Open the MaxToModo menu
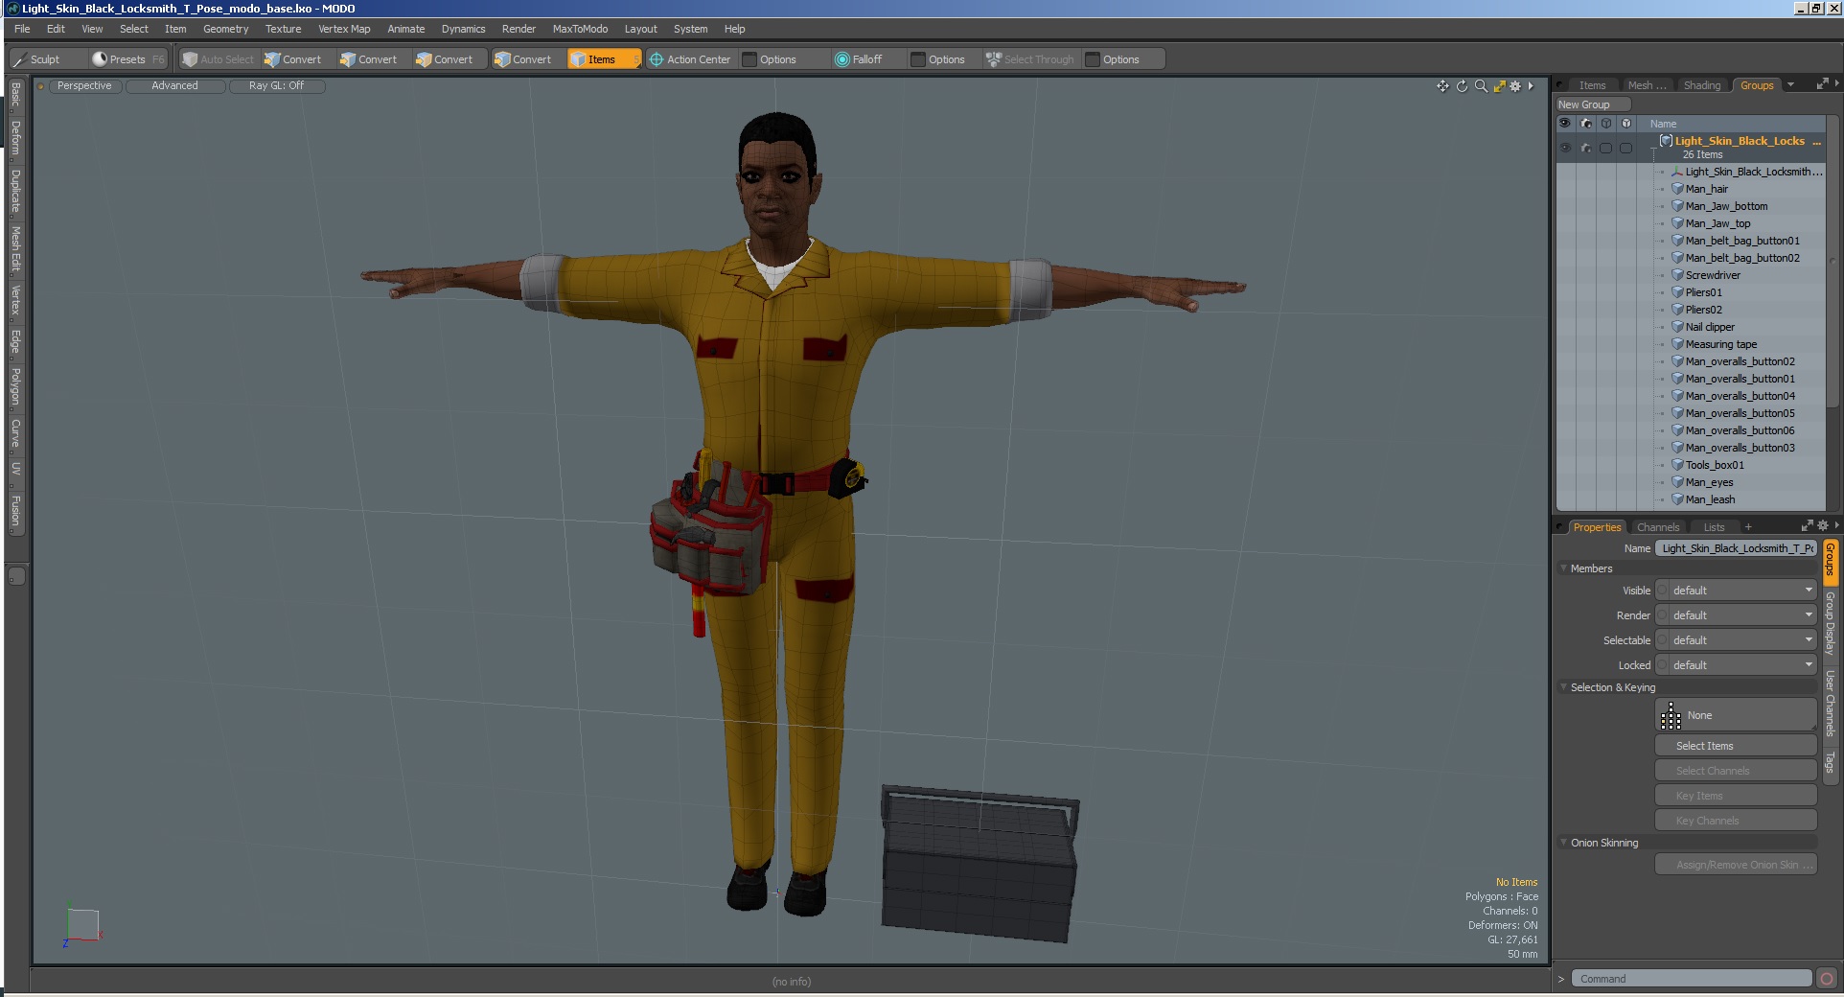 (x=580, y=29)
